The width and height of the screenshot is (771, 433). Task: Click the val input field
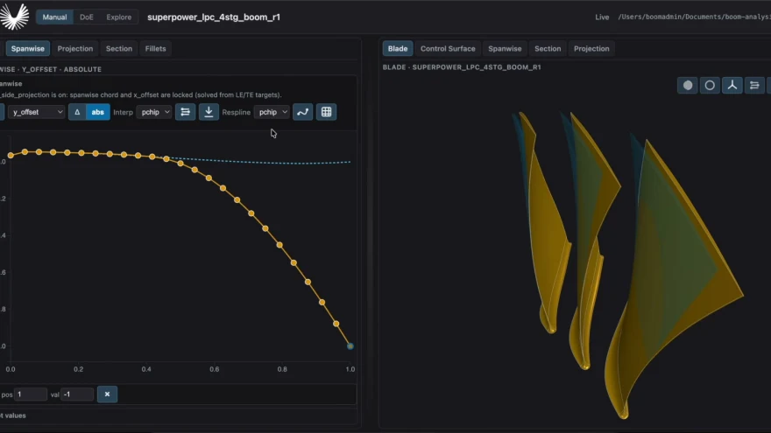[77, 395]
